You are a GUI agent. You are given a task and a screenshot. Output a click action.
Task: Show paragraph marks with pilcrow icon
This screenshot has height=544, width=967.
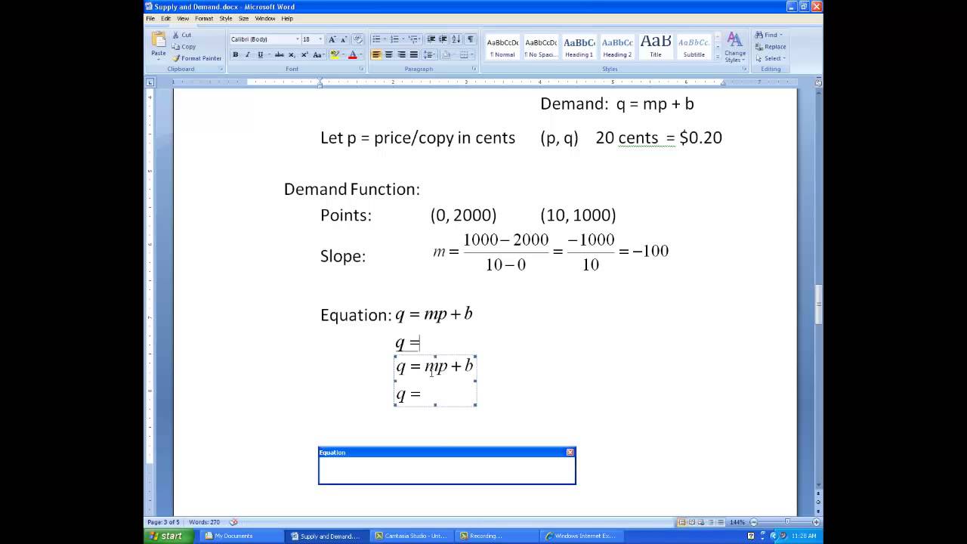coord(470,39)
